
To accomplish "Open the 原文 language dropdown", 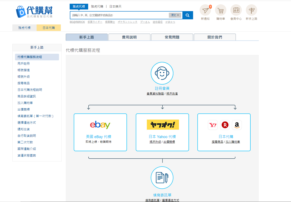I will [x=175, y=15].
